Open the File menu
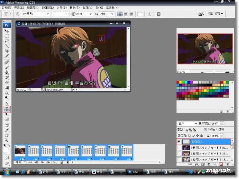This screenshot has width=239, height=179. (6, 7)
